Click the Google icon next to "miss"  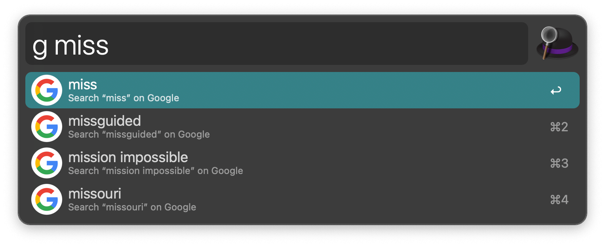coord(46,90)
